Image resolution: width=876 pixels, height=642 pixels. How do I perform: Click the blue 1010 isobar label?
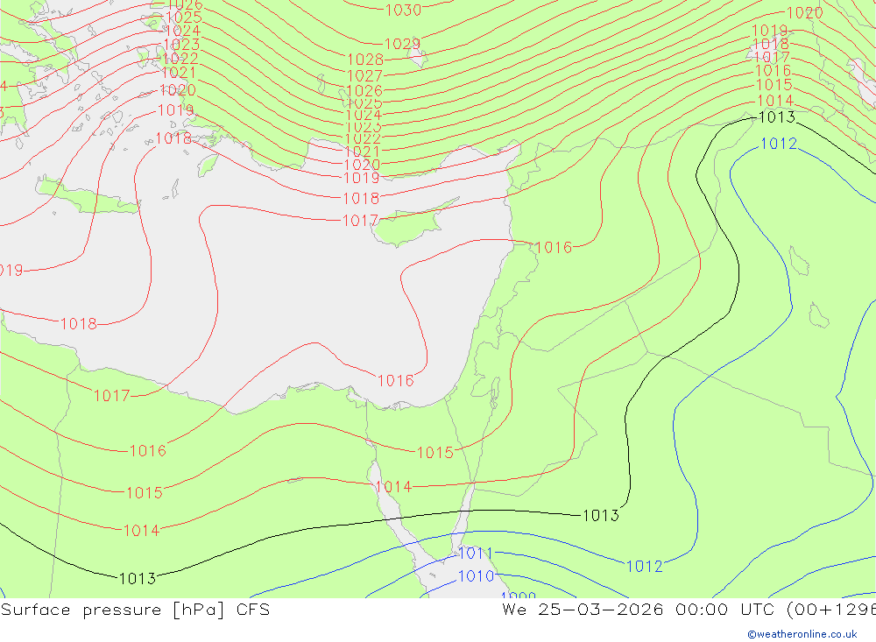point(476,575)
